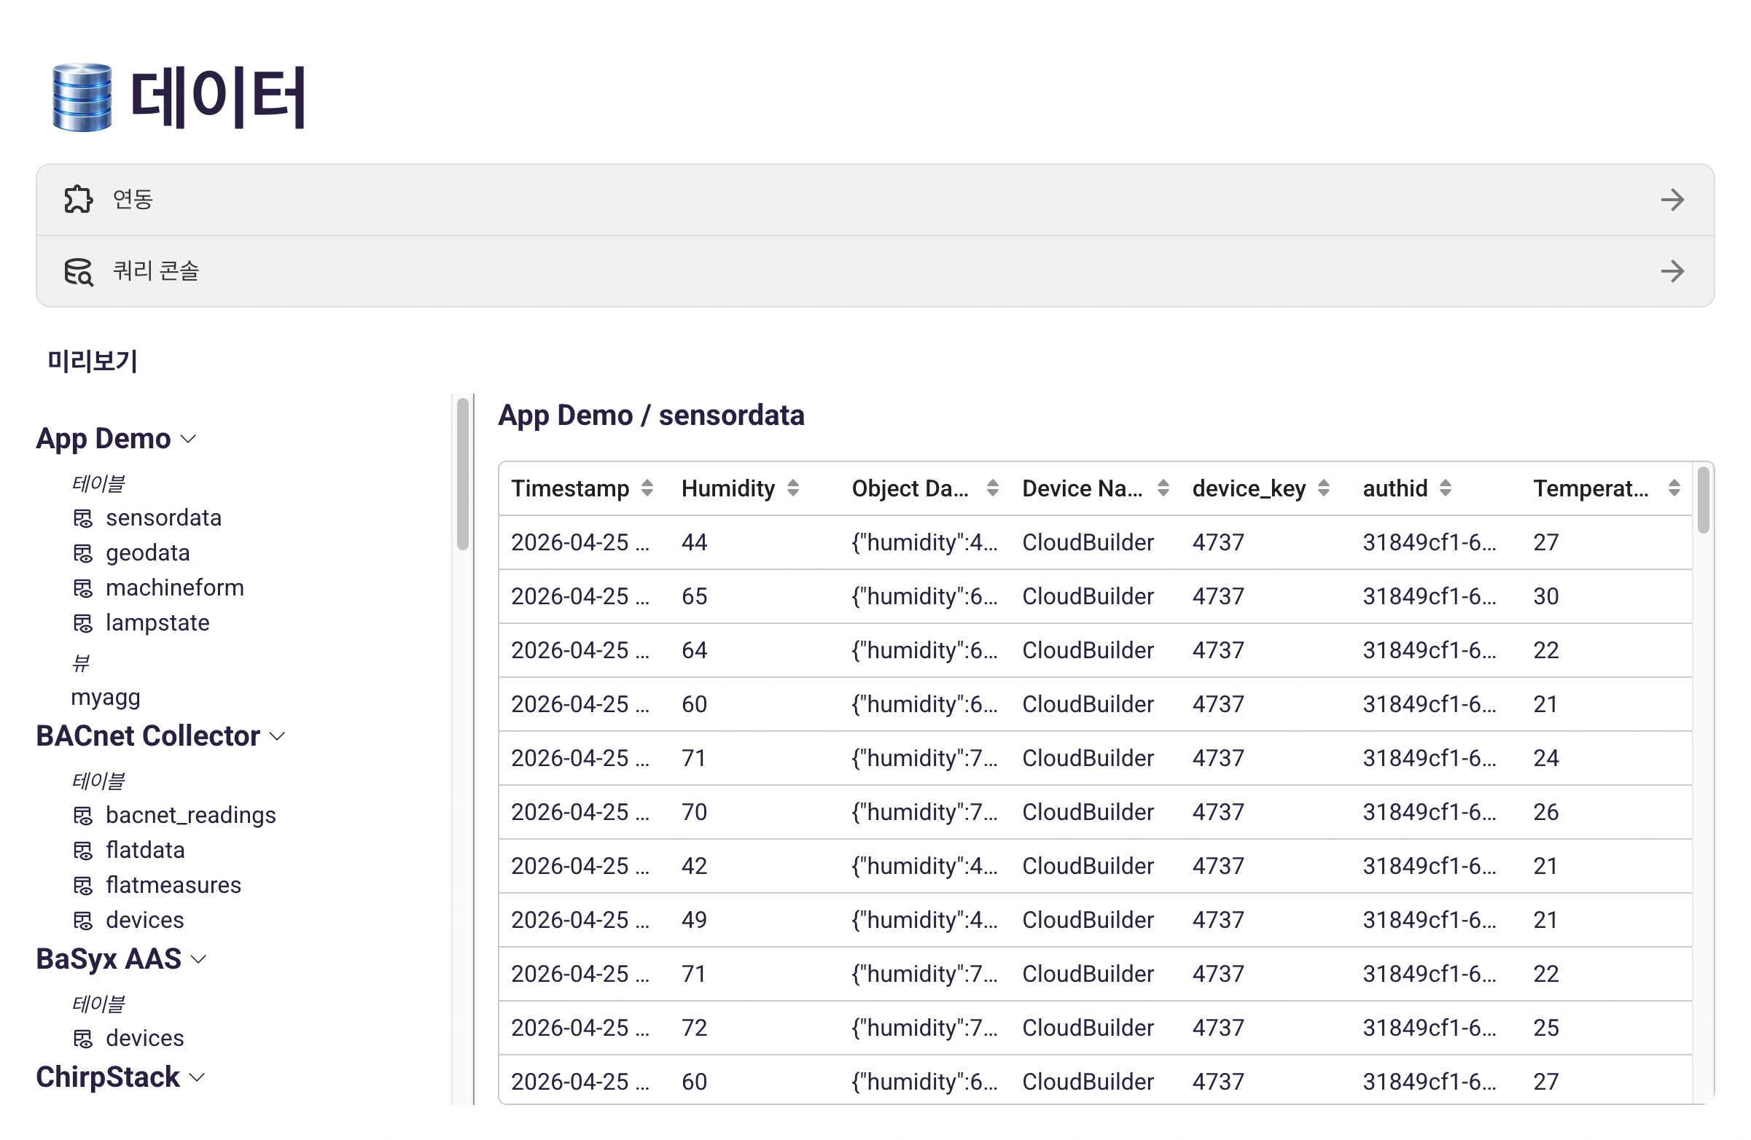Click the table icon beside bacnet_readings

pos(83,816)
